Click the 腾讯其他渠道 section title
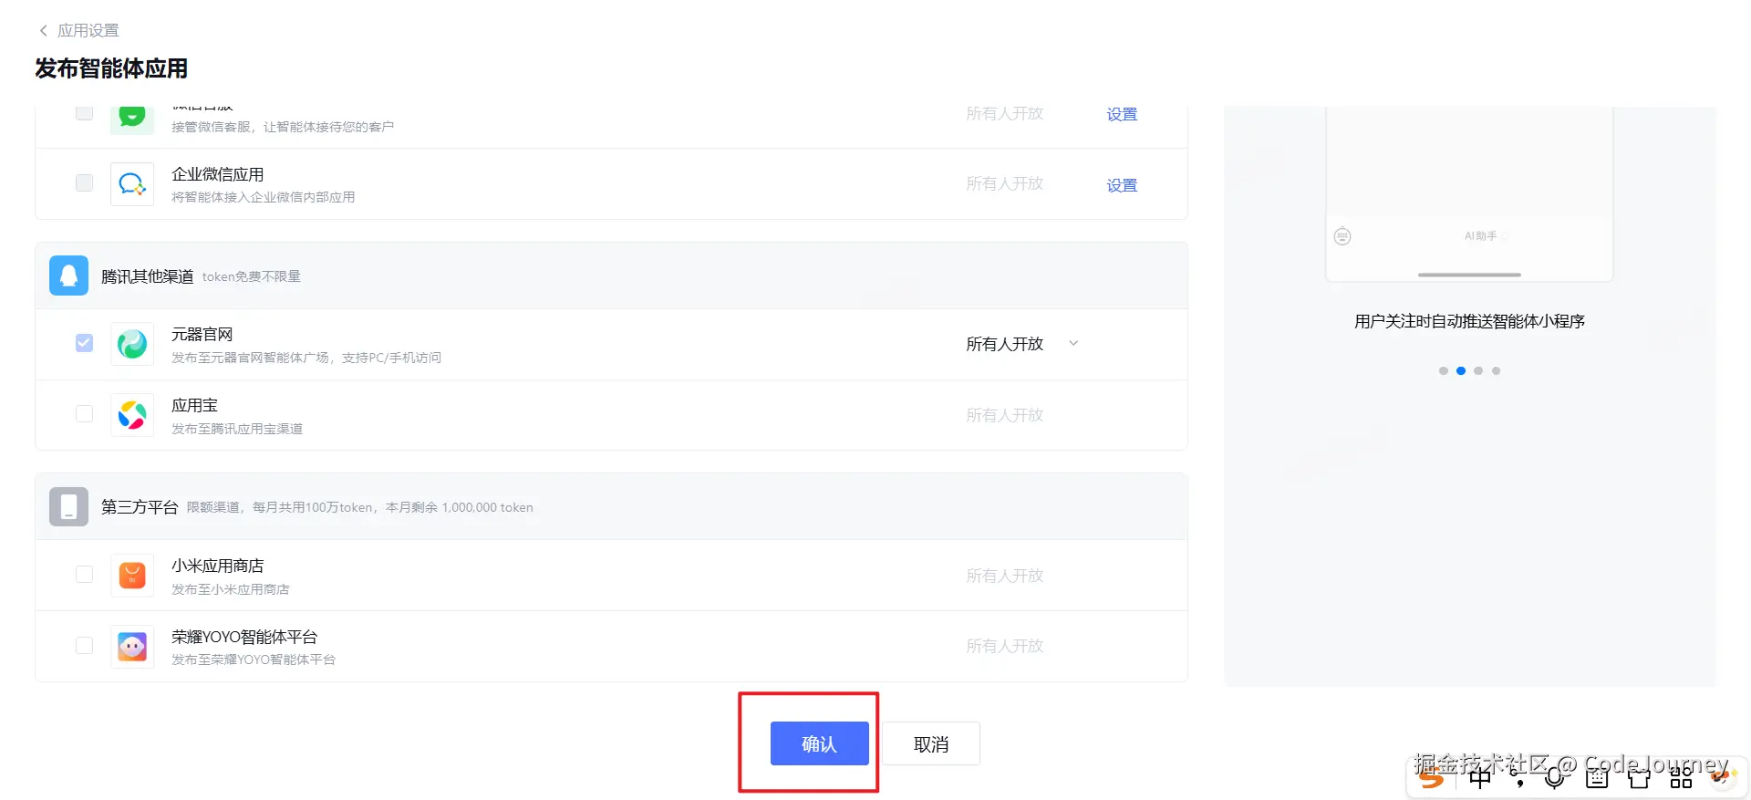This screenshot has height=800, width=1751. 147,276
